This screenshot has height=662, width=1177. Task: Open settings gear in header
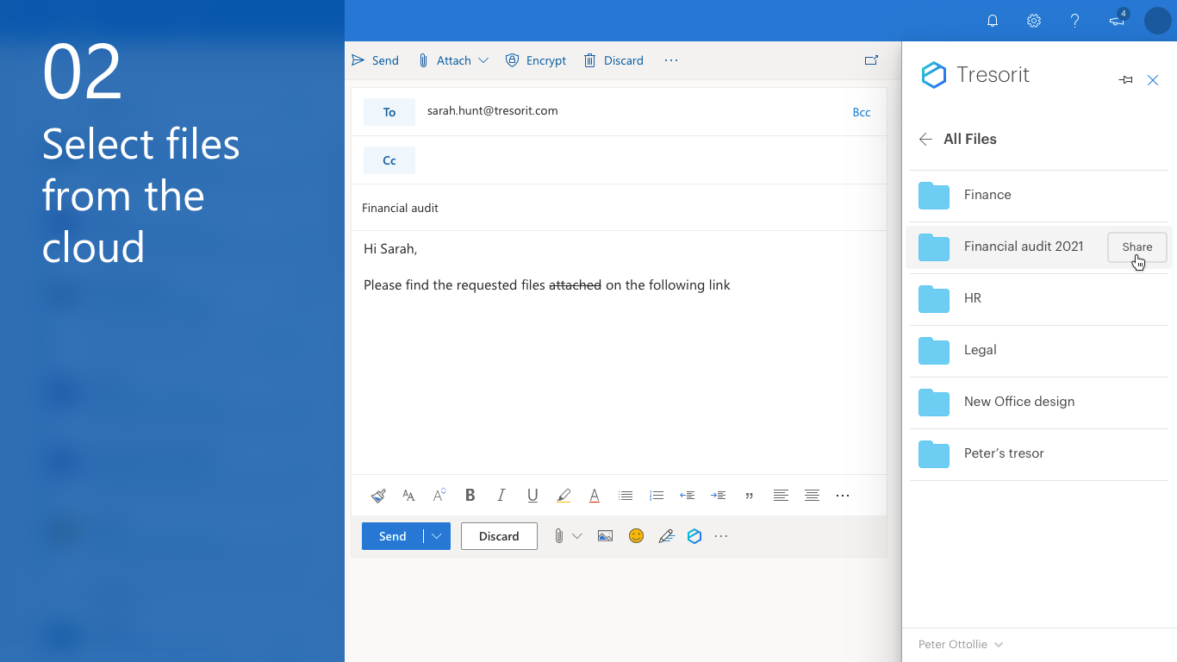(1034, 21)
